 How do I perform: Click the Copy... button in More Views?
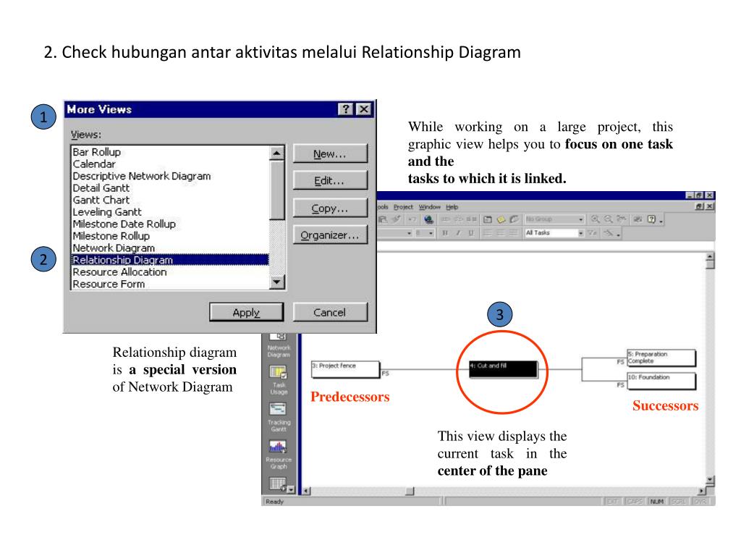330,208
